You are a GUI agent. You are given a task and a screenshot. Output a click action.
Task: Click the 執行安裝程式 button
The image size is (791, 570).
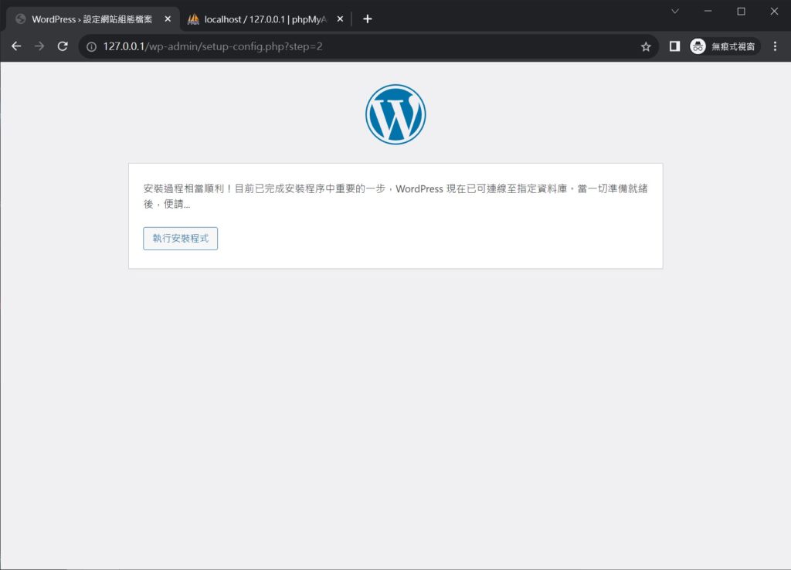pyautogui.click(x=181, y=239)
